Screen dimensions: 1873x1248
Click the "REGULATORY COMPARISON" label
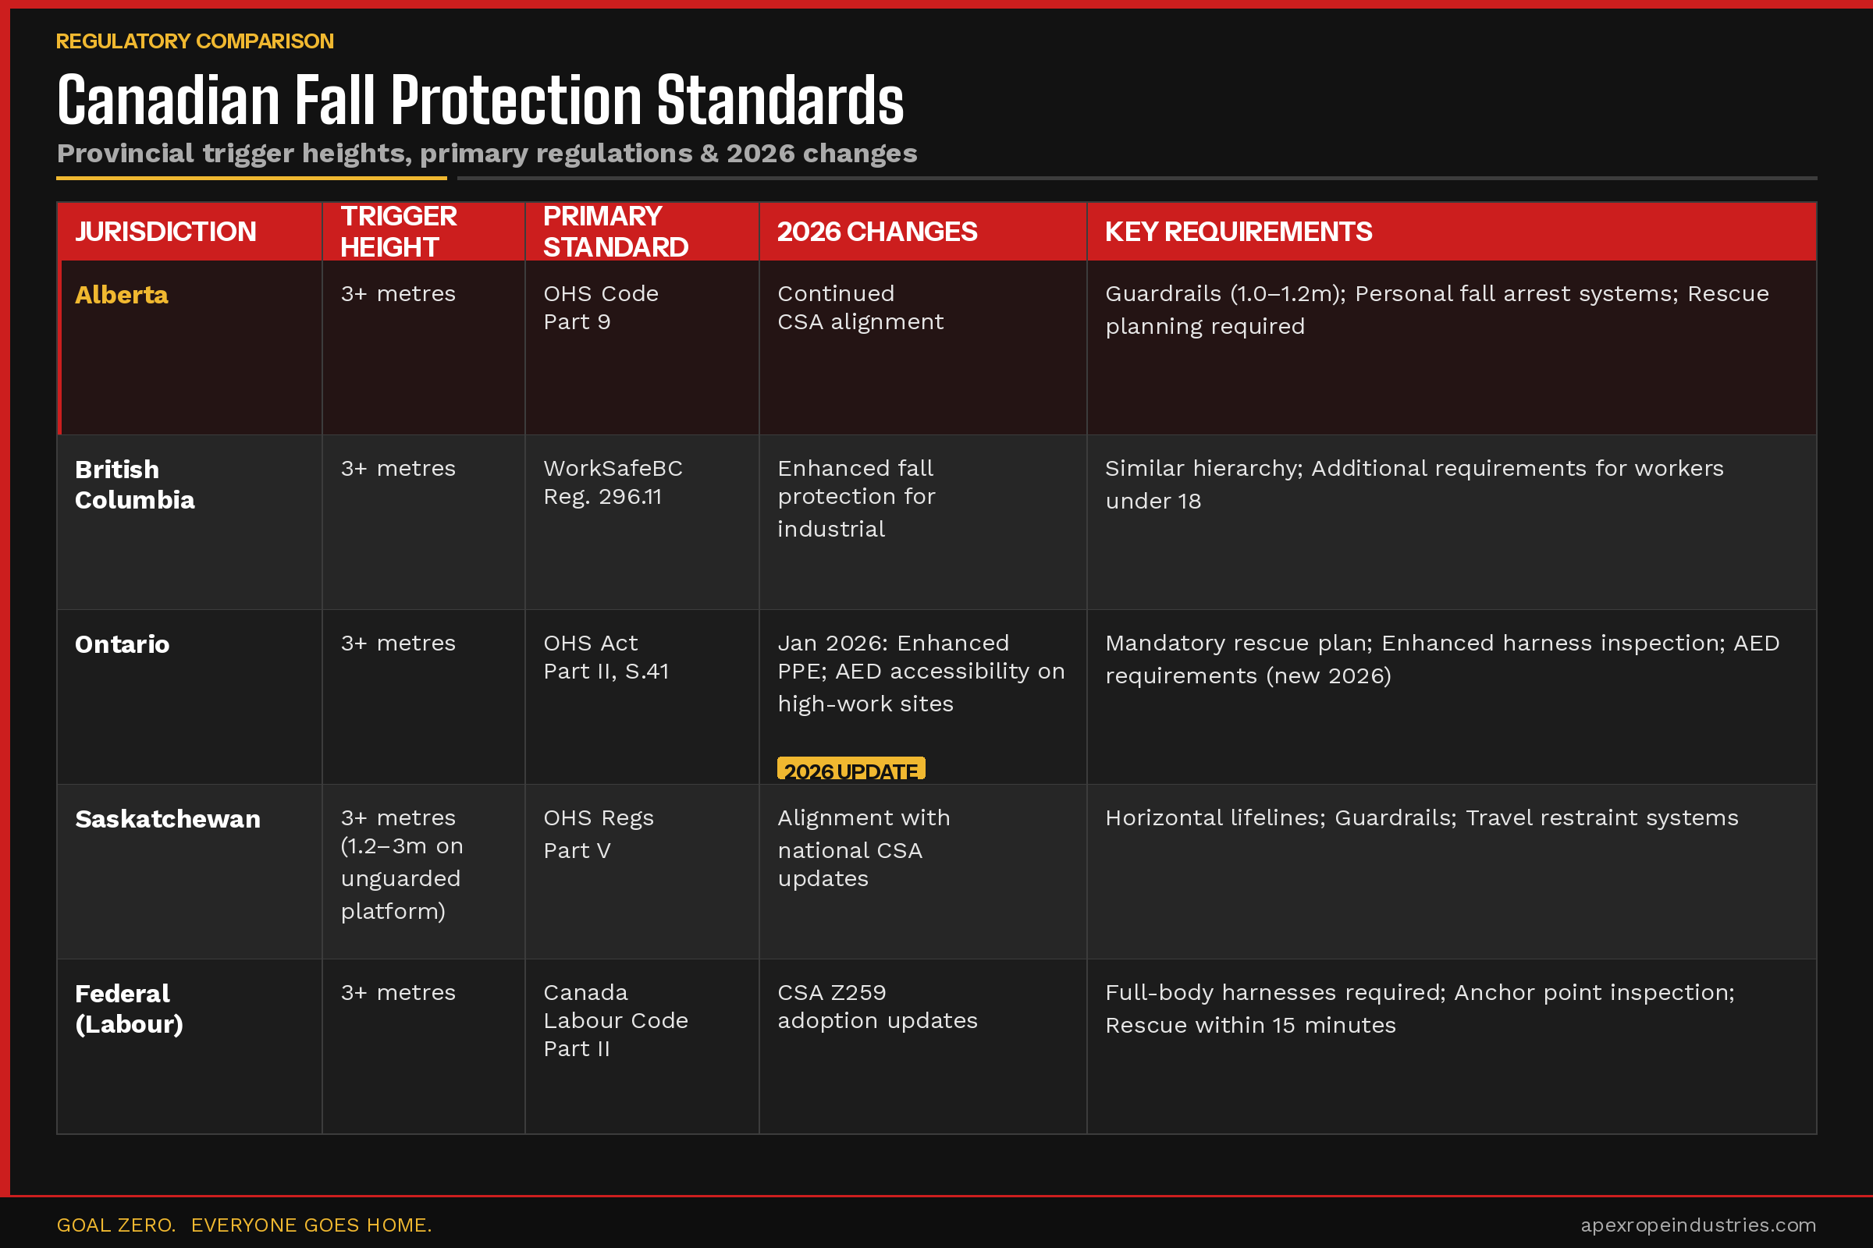195,41
